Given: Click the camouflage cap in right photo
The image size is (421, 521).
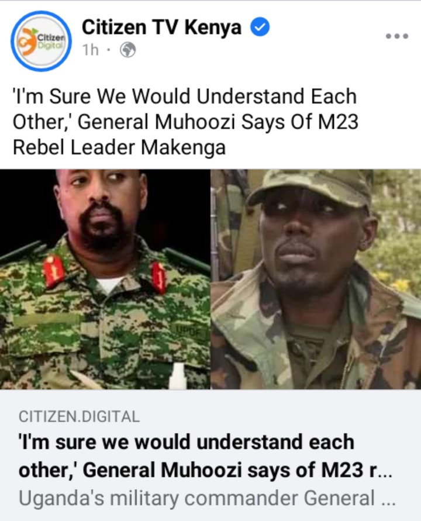Looking at the screenshot, I should [310, 188].
